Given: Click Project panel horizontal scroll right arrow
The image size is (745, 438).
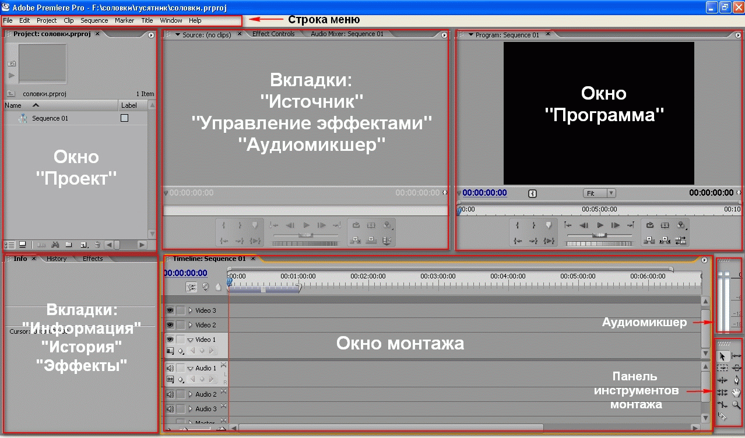Looking at the screenshot, I should pyautogui.click(x=142, y=245).
